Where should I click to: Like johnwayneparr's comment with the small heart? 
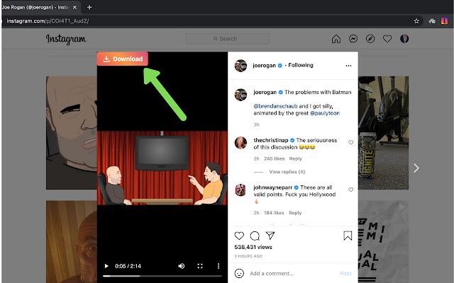350,190
